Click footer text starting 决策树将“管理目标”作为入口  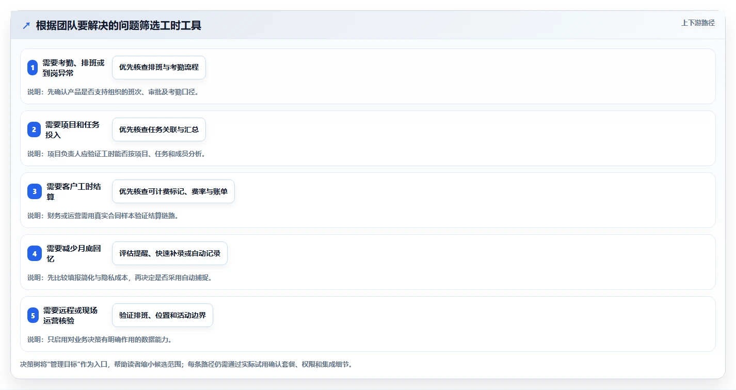tap(186, 364)
